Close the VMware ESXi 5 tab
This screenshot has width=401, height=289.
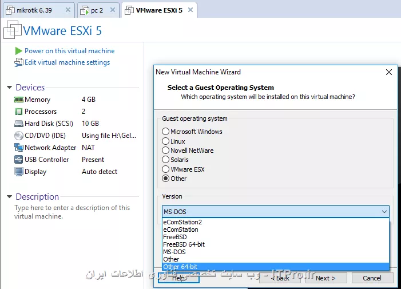click(190, 10)
